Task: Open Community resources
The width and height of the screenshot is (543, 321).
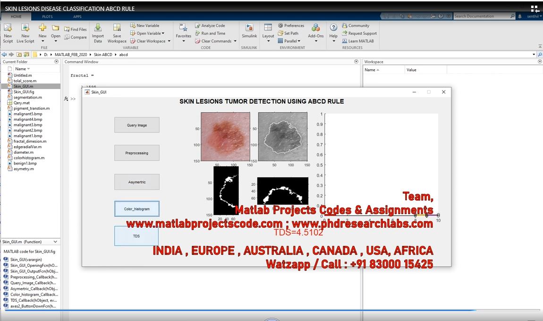Action: pos(355,25)
